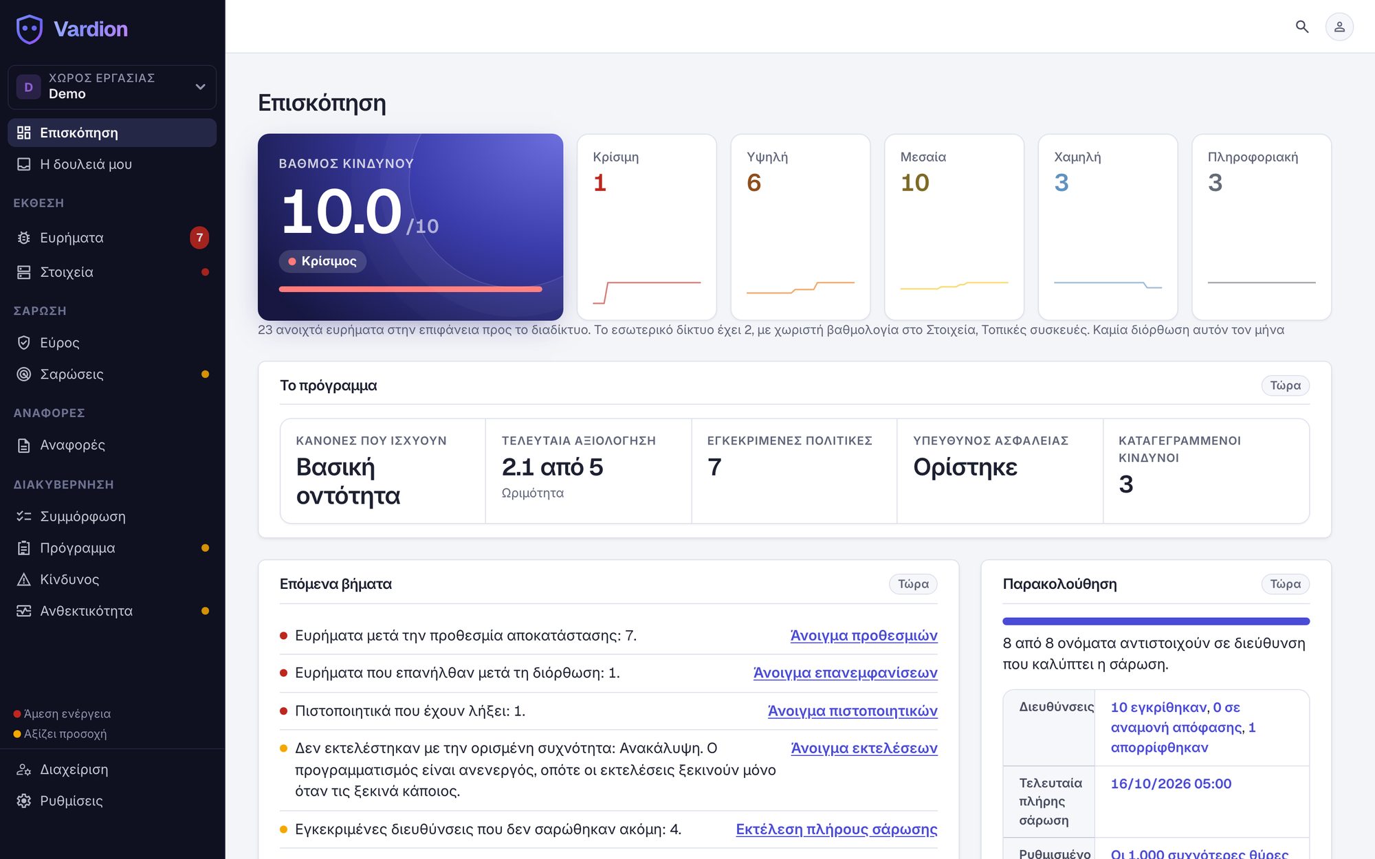Select the Αναφορές sidebar entry
Image resolution: width=1375 pixels, height=859 pixels.
(x=112, y=445)
